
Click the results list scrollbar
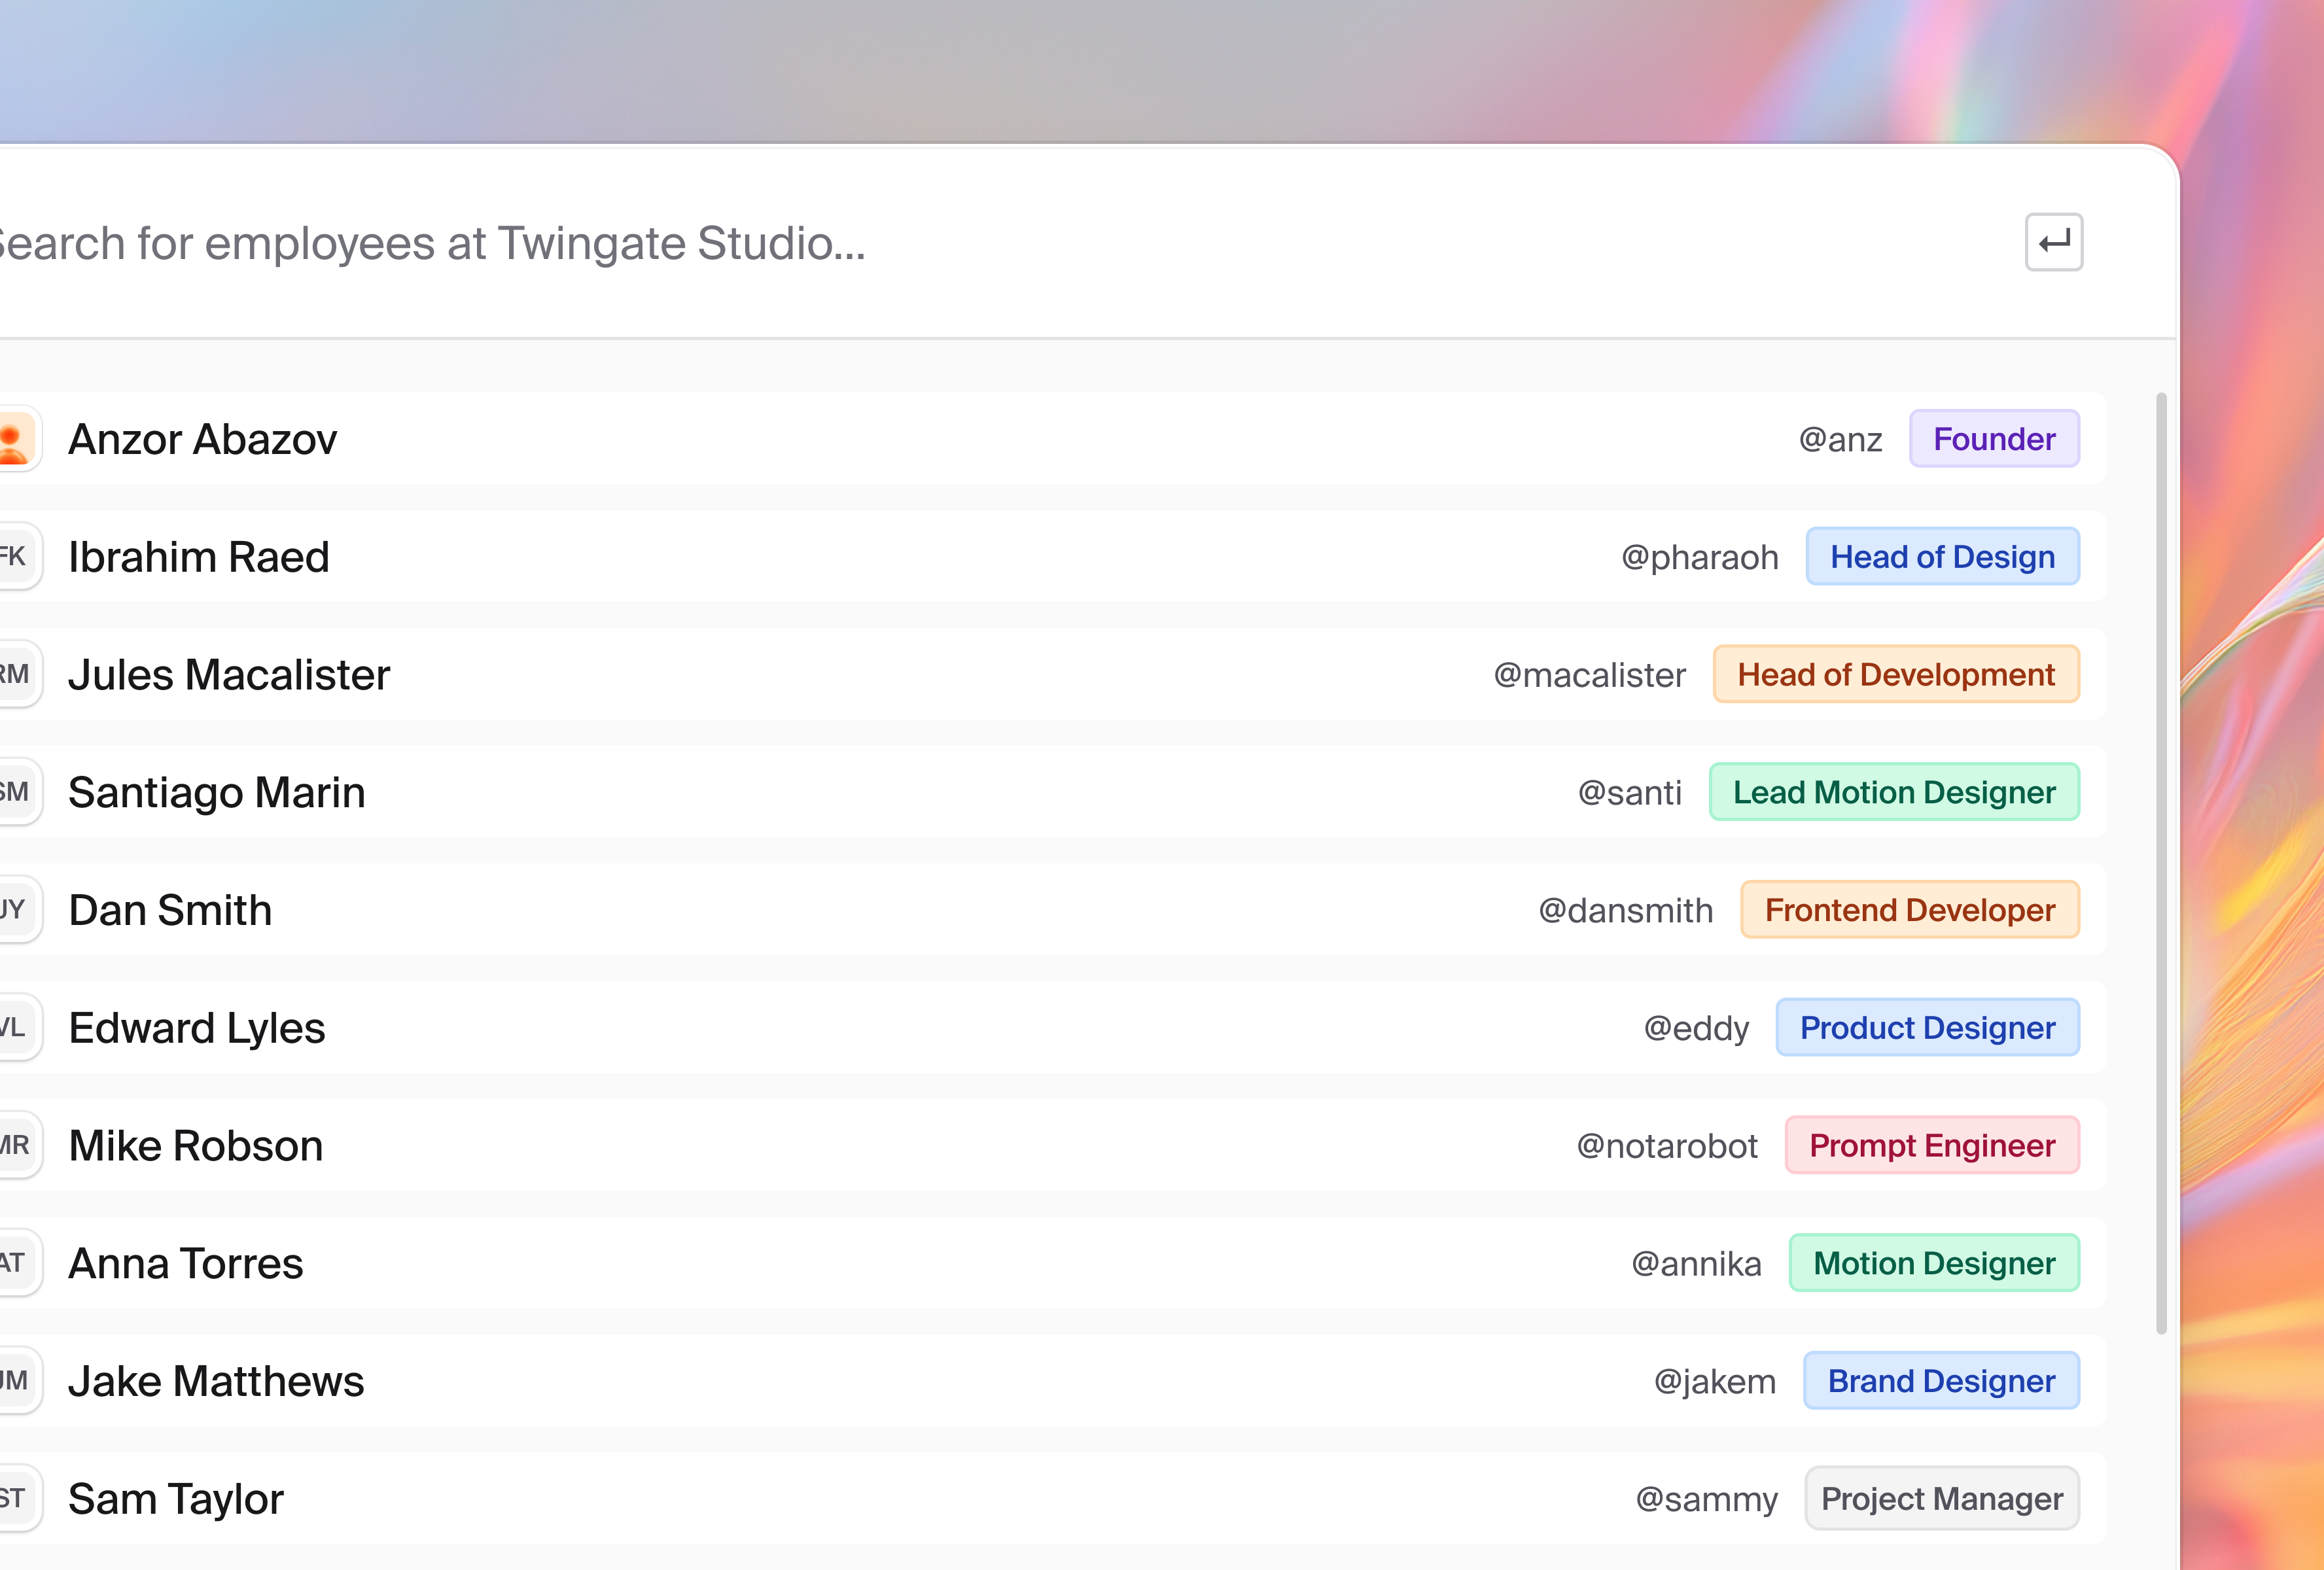point(2161,860)
